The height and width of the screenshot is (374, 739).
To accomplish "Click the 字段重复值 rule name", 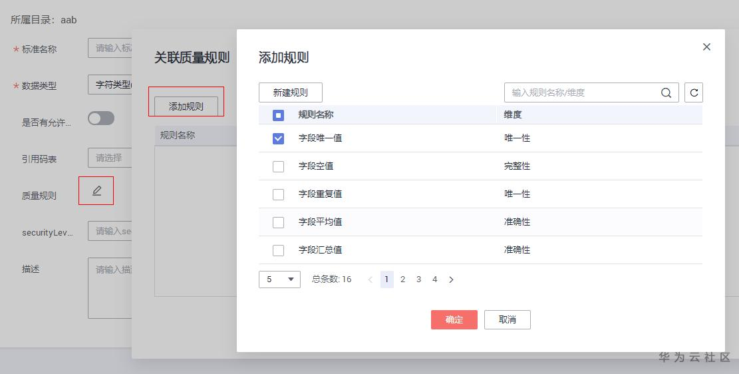I will (x=321, y=194).
